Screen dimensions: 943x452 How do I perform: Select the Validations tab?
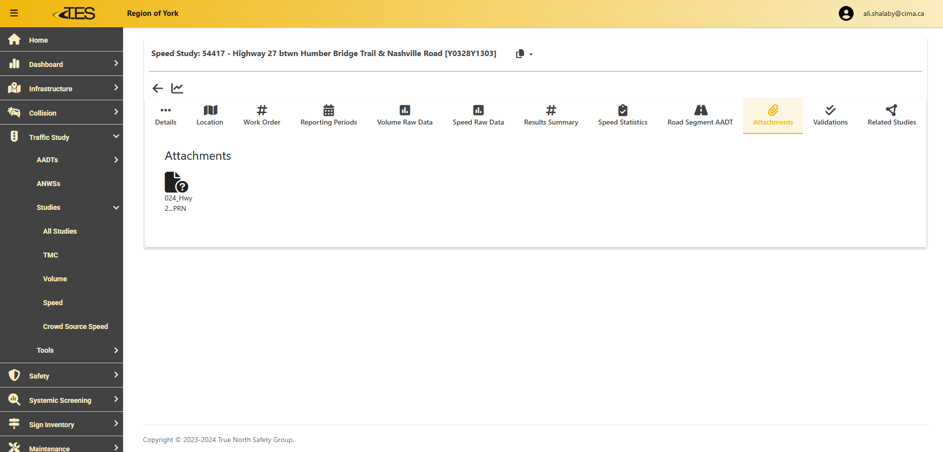[830, 116]
